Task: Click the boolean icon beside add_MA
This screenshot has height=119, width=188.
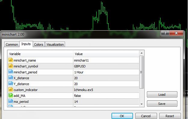Action: click(x=11, y=96)
